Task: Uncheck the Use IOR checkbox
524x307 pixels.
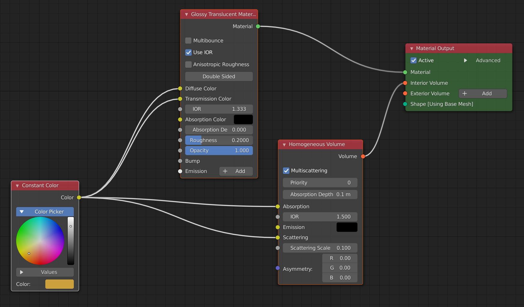Action: pos(188,53)
